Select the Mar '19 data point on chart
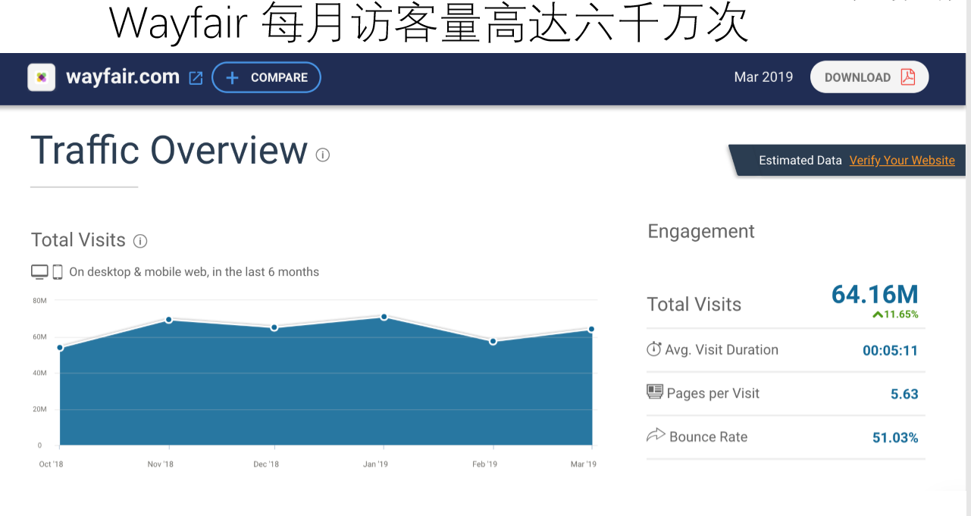971x516 pixels. tap(591, 330)
